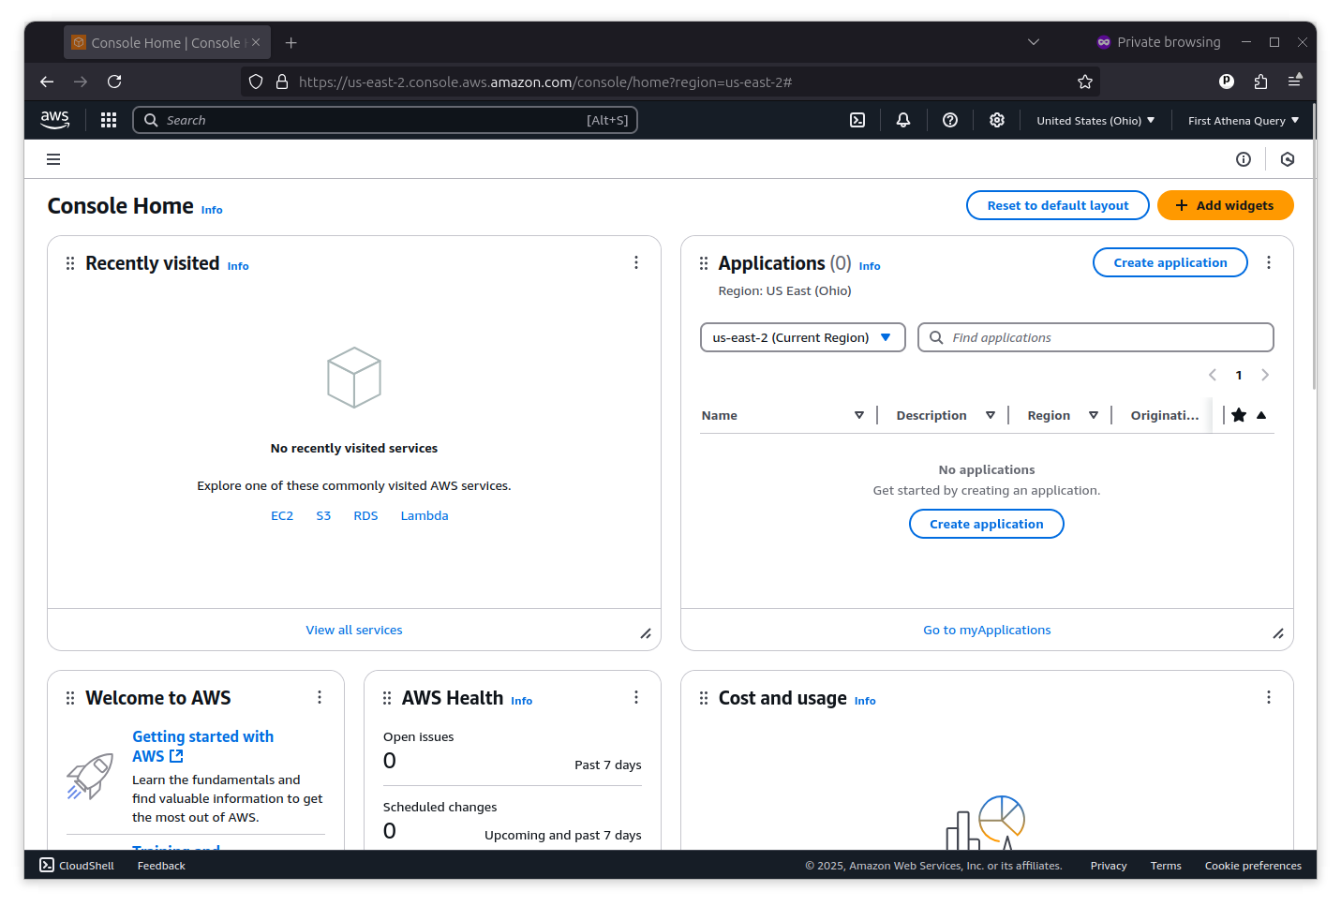1341x906 pixels.
Task: Open the Name column filter dropdown
Action: tap(859, 414)
